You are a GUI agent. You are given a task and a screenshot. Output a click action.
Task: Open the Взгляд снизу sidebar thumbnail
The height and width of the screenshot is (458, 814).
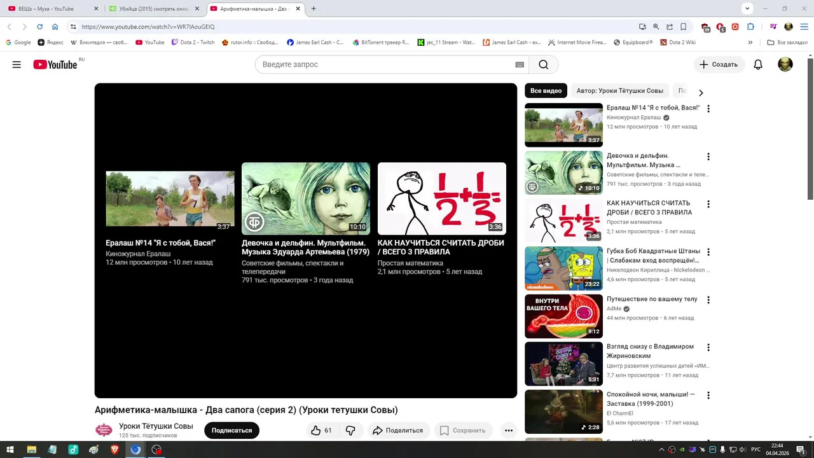pyautogui.click(x=563, y=364)
